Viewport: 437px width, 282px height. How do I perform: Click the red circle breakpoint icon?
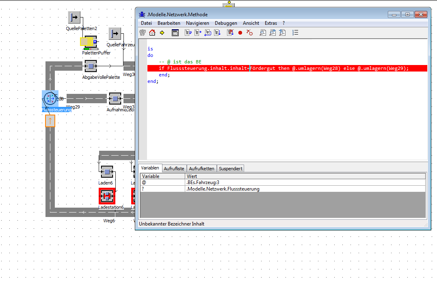(240, 33)
